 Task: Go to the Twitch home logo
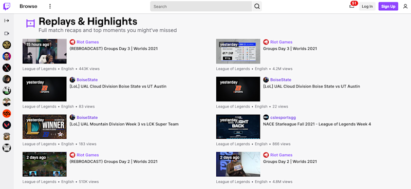7,7
